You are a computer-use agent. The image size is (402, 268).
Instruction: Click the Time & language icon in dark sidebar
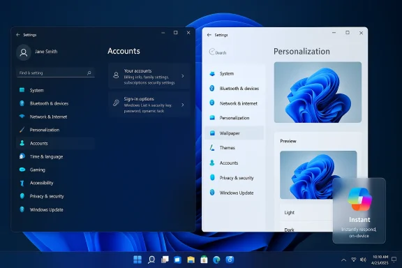[22, 156]
